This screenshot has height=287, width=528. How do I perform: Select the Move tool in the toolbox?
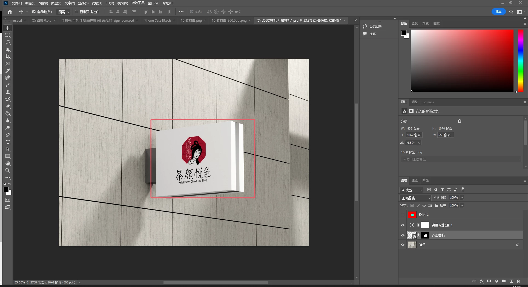pos(8,28)
